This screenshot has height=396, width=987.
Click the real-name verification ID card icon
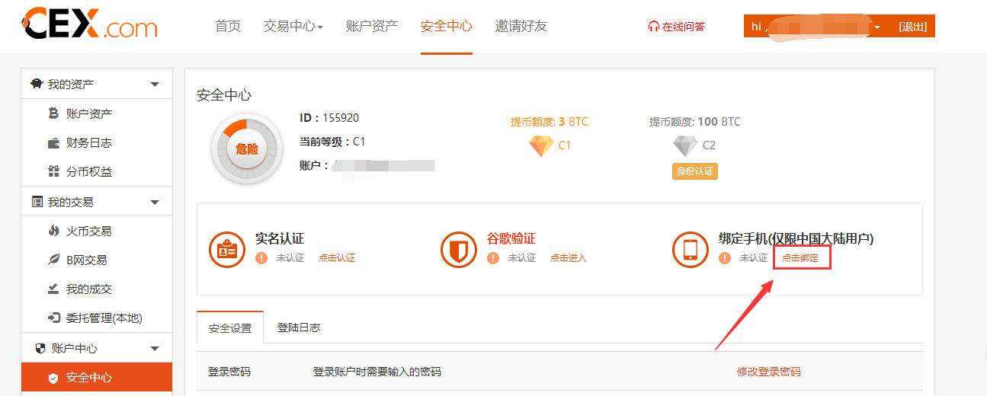(x=226, y=249)
